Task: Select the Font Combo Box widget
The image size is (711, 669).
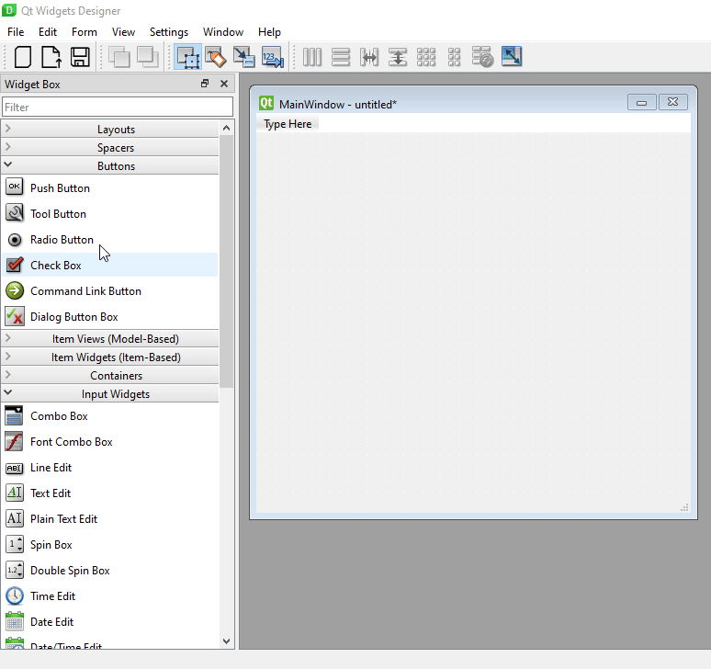Action: point(110,442)
